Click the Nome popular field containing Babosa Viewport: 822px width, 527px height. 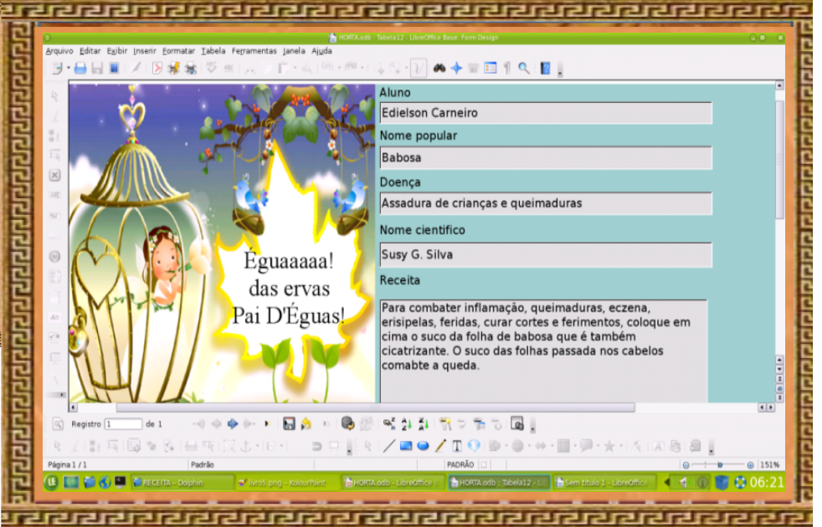coord(546,157)
